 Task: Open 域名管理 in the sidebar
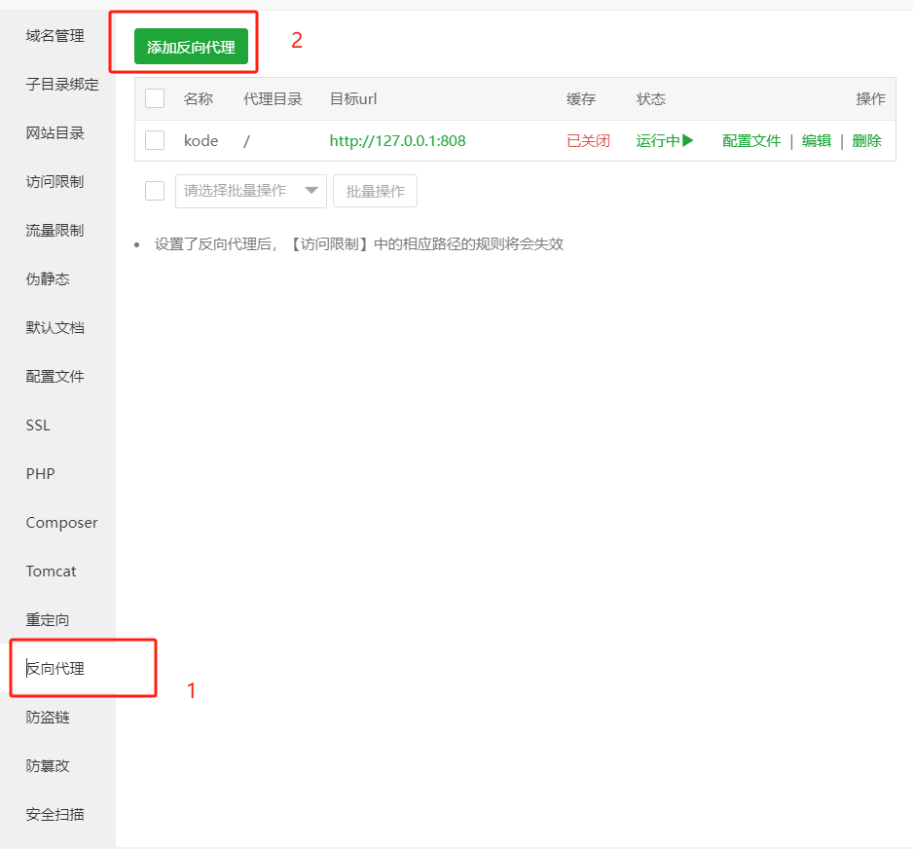[55, 36]
